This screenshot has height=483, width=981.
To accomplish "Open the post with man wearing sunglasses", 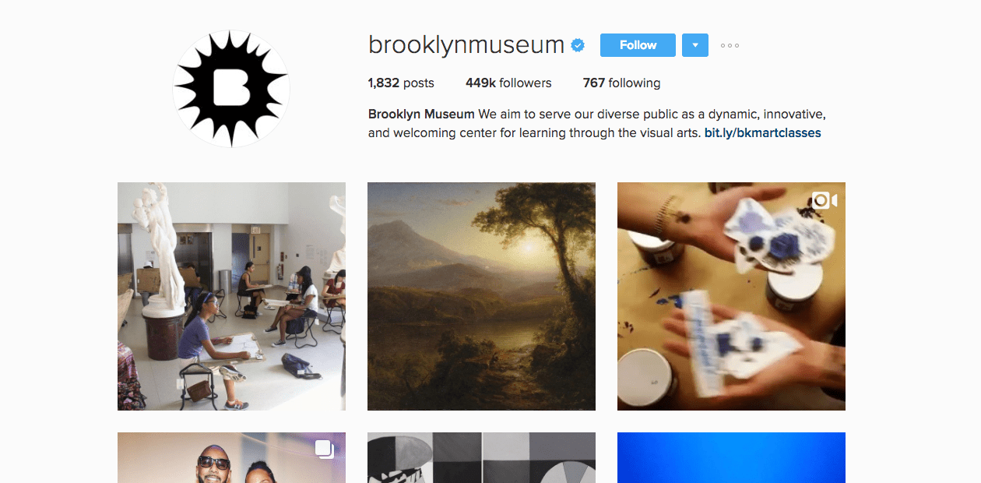I will point(231,458).
